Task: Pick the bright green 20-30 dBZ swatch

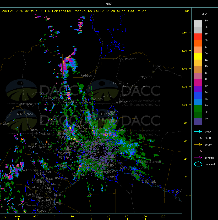Action: (x=198, y=109)
